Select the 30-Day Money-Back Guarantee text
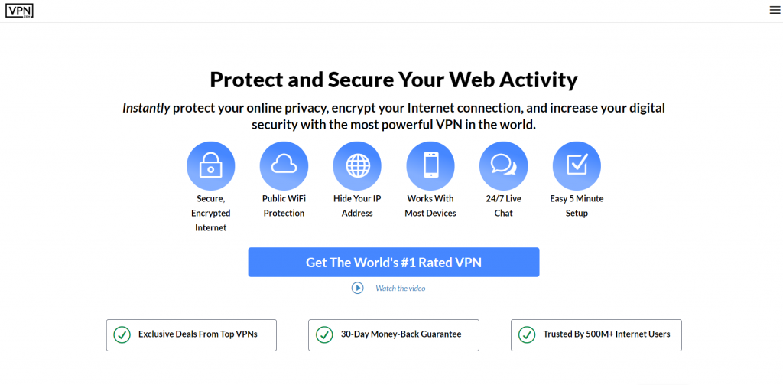Image resolution: width=783 pixels, height=385 pixels. pyautogui.click(x=401, y=334)
